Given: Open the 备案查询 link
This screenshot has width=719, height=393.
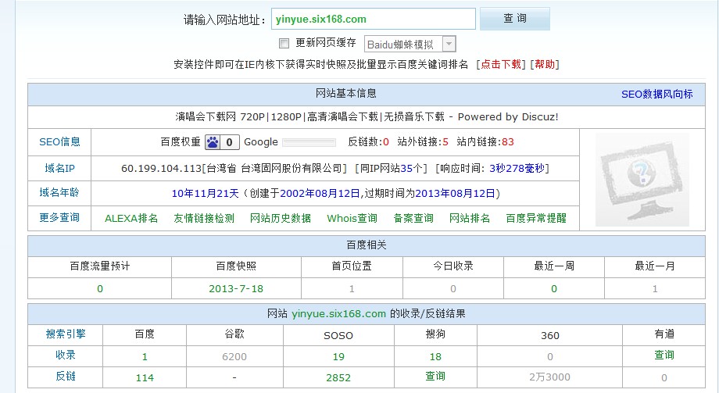Looking at the screenshot, I should [x=413, y=218].
